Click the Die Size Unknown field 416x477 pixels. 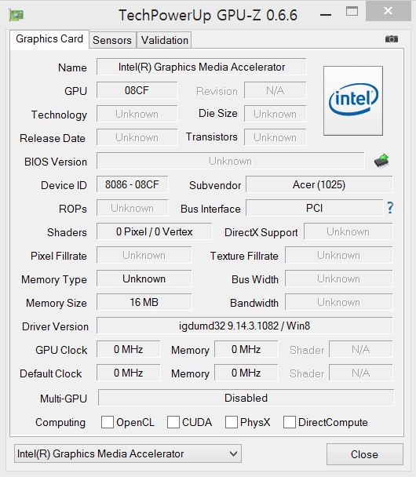[275, 114]
